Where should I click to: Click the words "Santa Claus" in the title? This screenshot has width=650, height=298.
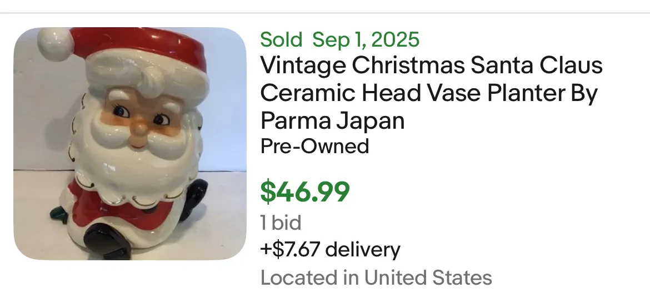[x=537, y=65]
